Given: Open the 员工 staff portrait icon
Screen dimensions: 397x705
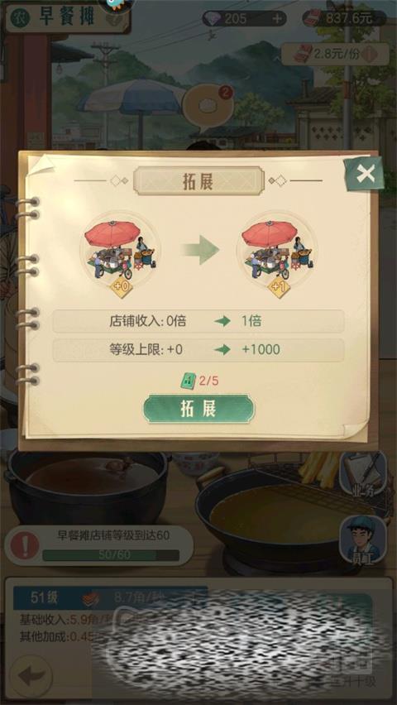Looking at the screenshot, I should pos(363,540).
